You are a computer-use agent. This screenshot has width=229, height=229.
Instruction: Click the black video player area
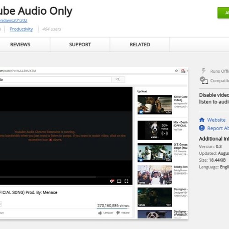pos(66,136)
